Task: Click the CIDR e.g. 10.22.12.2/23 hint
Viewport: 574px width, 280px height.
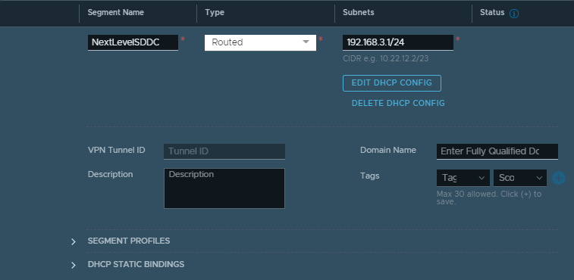Action: (x=385, y=58)
